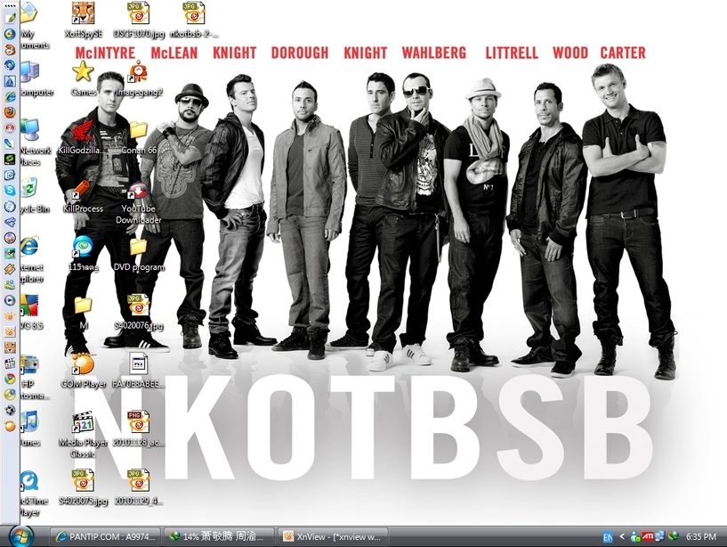Click the cheetah face icon in side toolbar

pos(10,347)
